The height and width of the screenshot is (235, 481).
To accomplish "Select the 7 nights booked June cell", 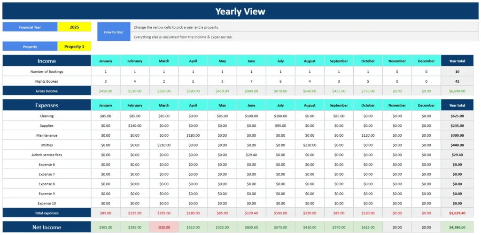I will coord(251,81).
